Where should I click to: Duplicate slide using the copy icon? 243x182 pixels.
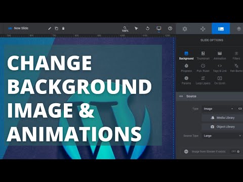(x=56, y=28)
